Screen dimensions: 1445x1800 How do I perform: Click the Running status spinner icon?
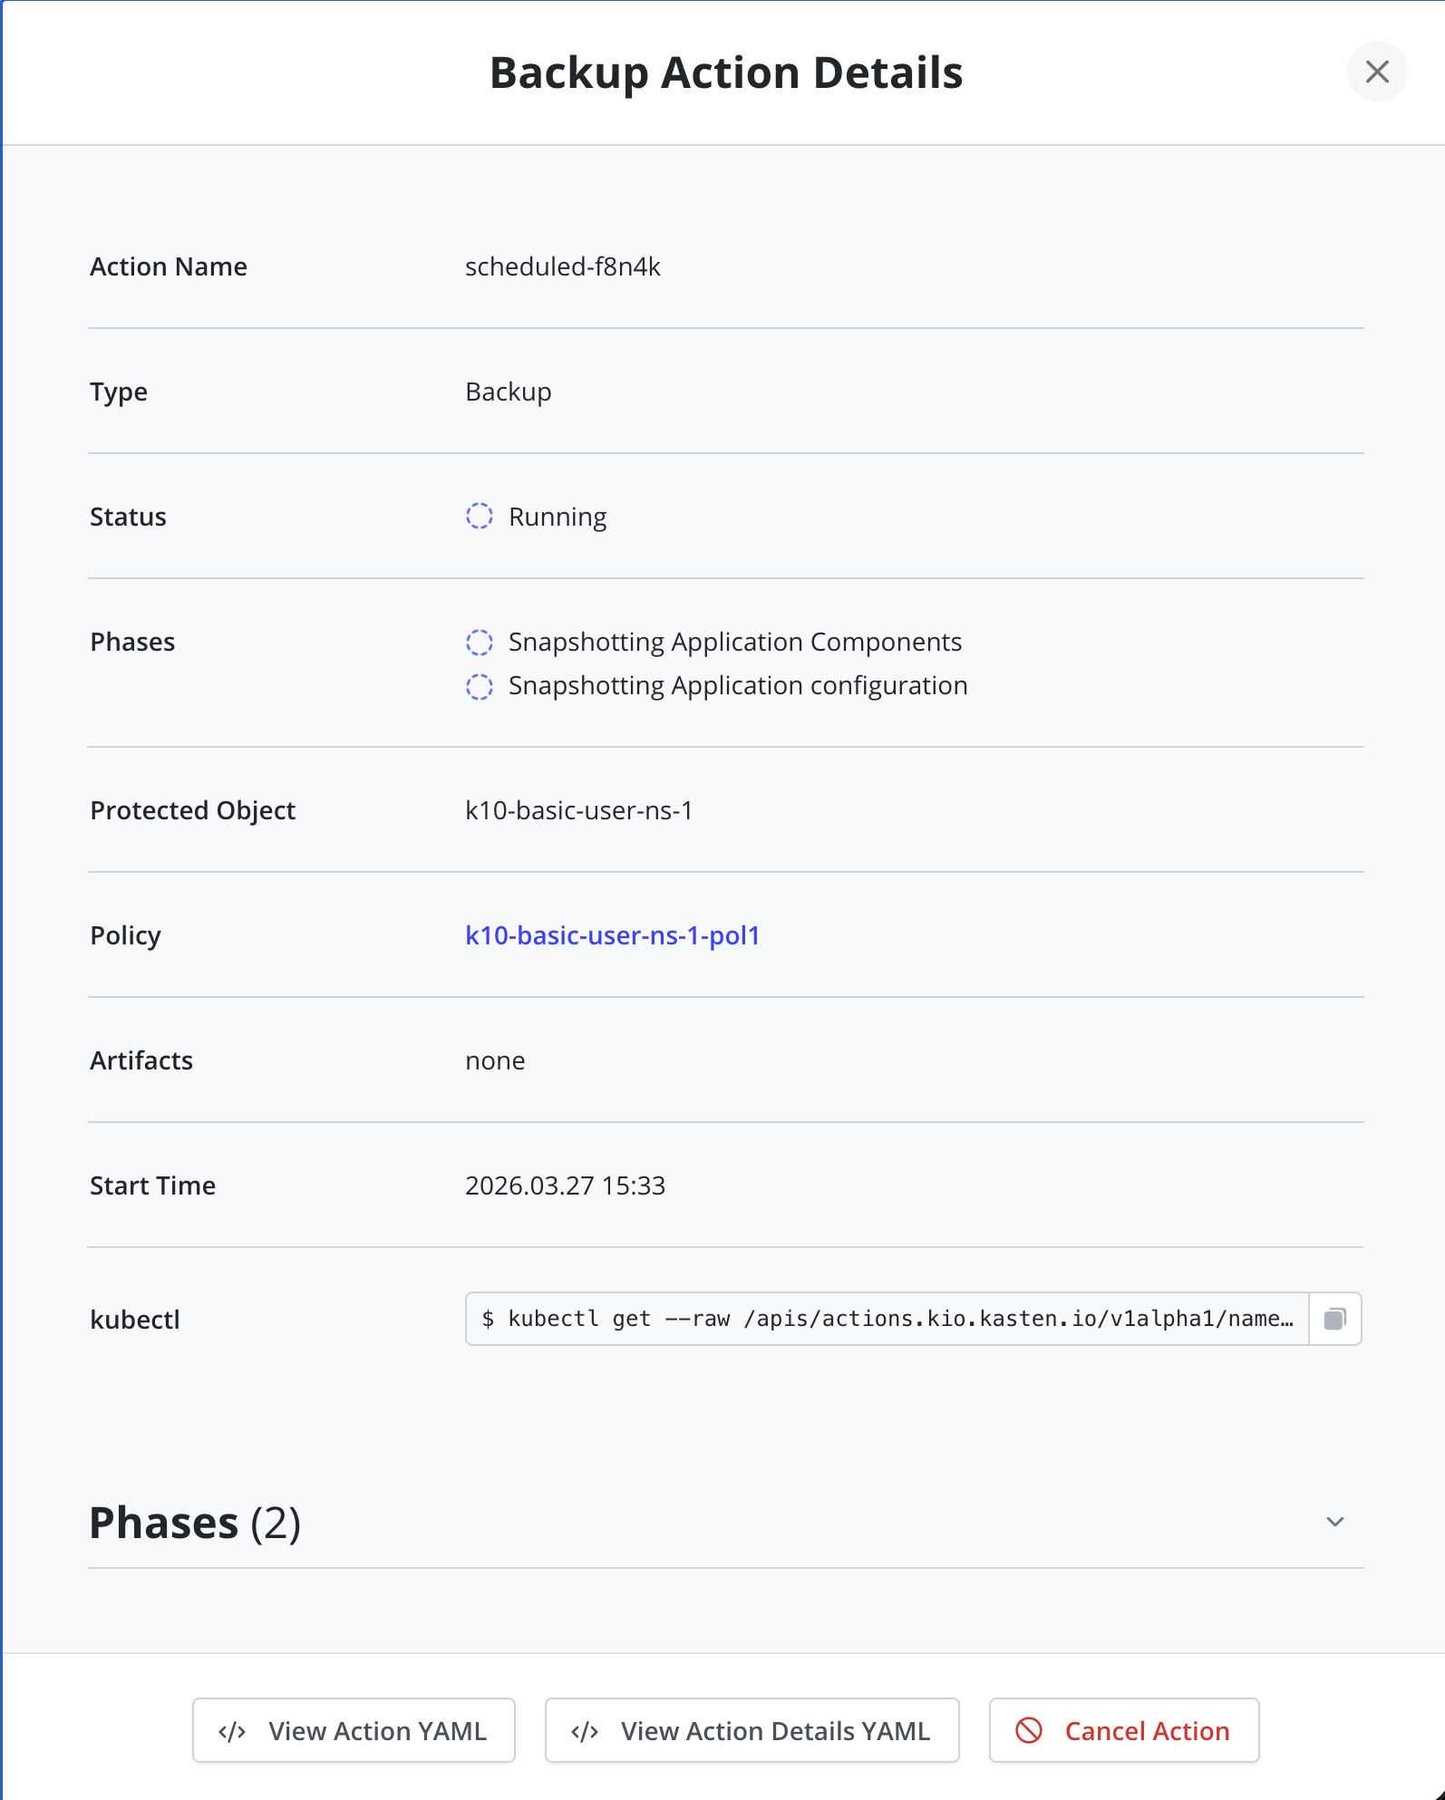480,517
